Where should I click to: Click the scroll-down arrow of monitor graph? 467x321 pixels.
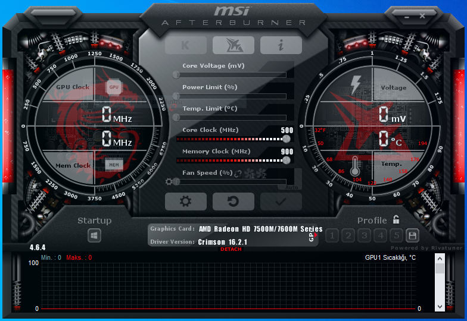point(440,307)
